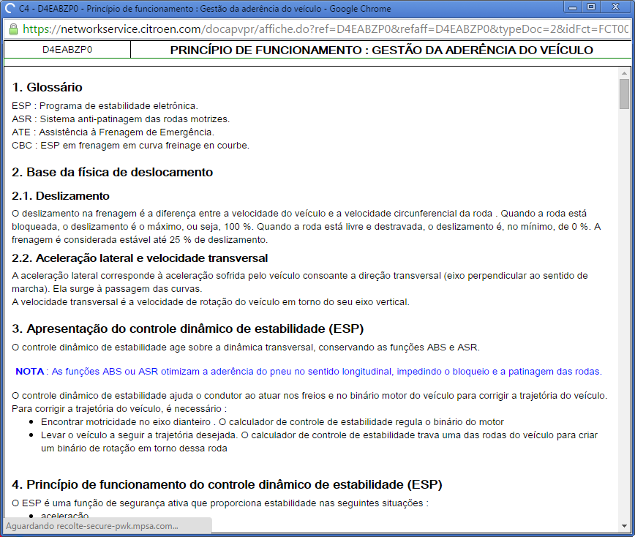Click the scrollbar down arrow

[x=624, y=526]
